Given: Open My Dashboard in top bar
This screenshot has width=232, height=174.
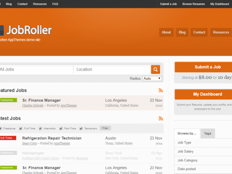Looking at the screenshot, I should pos(219,4).
